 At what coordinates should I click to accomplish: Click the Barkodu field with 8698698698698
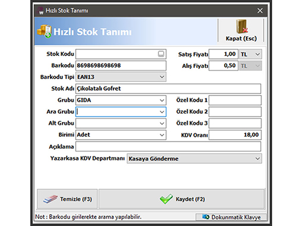click(x=121, y=65)
